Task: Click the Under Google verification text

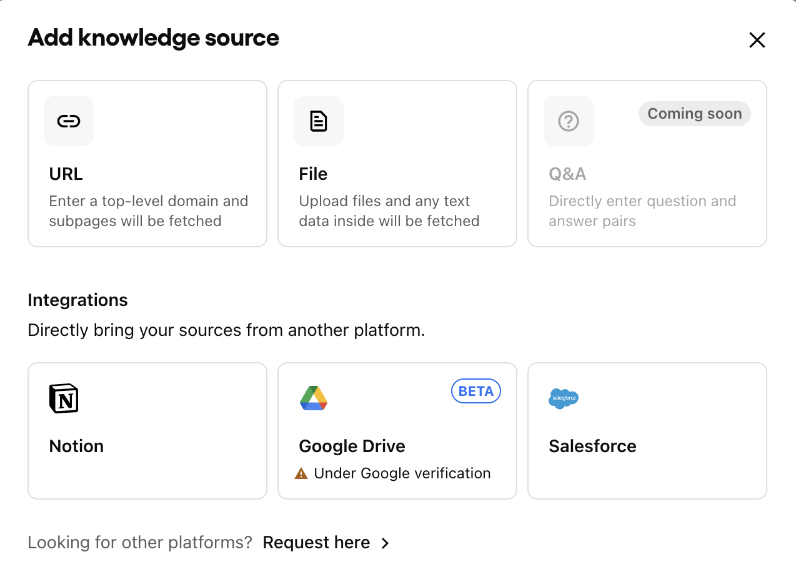Action: 402,473
